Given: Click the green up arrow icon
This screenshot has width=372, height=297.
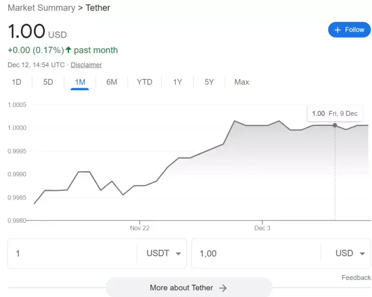Looking at the screenshot, I should 69,50.
